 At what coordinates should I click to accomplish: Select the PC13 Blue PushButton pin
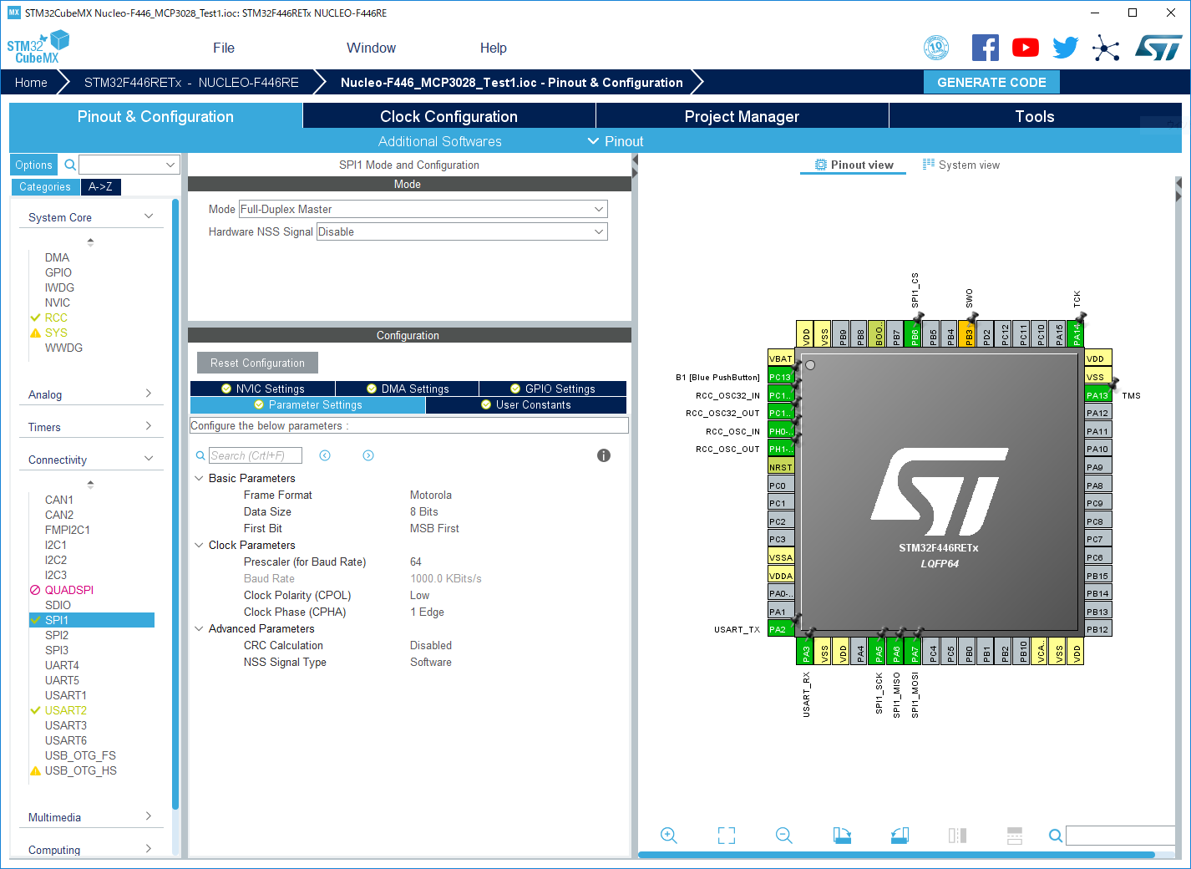click(x=781, y=377)
